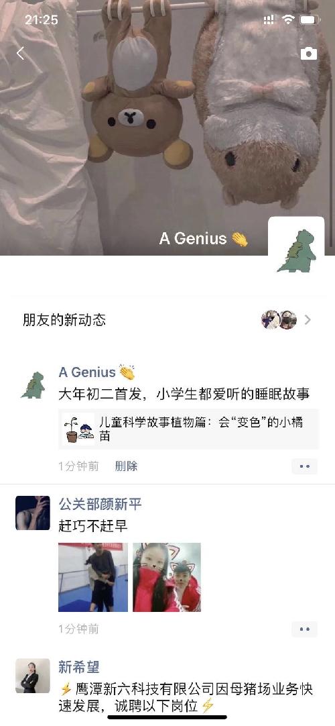Open 朋友的新动态 notifications row
Screen dimensions: 335x726
[x=167, y=320]
